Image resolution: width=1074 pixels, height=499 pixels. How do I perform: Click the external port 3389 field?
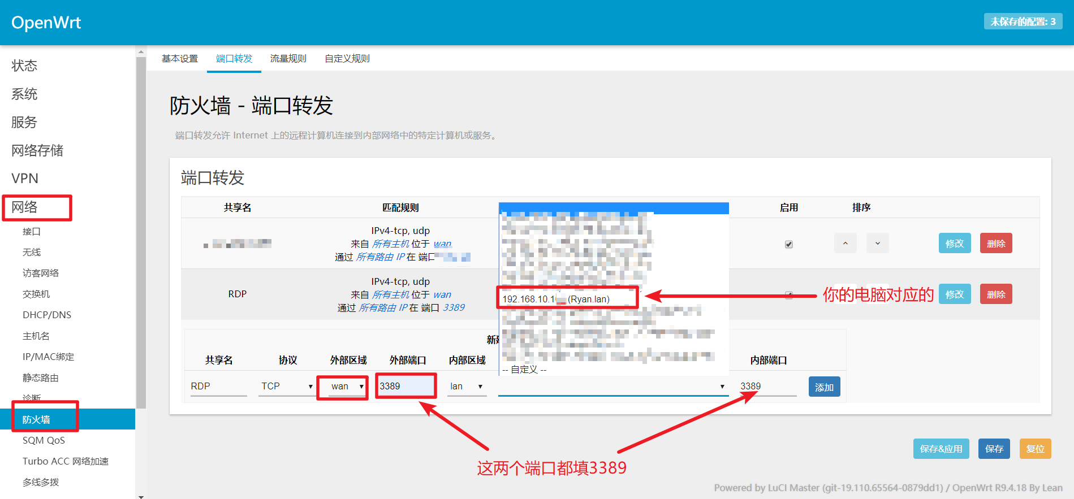tap(405, 386)
